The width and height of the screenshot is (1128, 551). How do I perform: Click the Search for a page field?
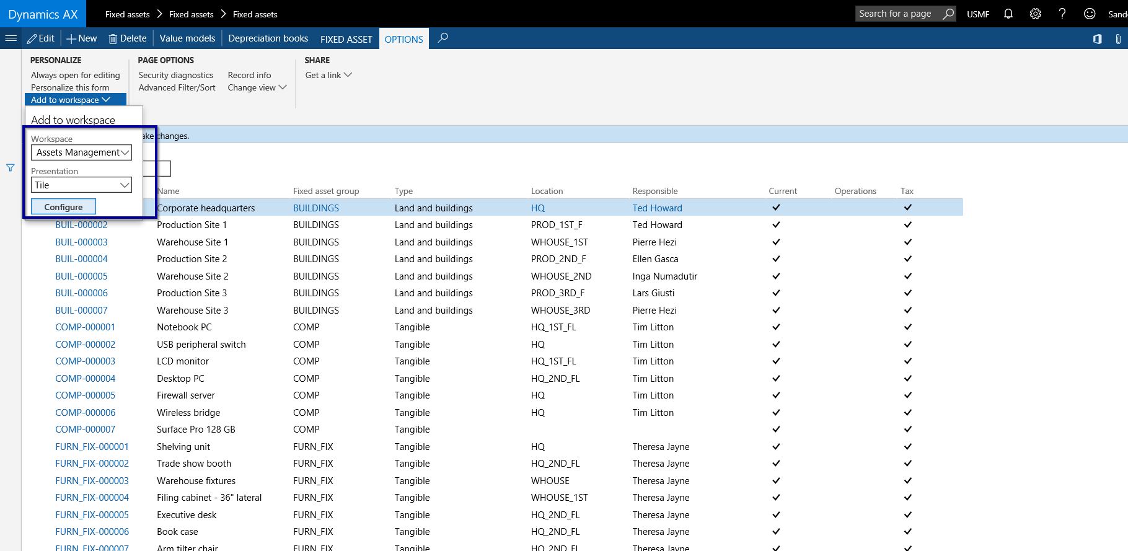coord(896,14)
